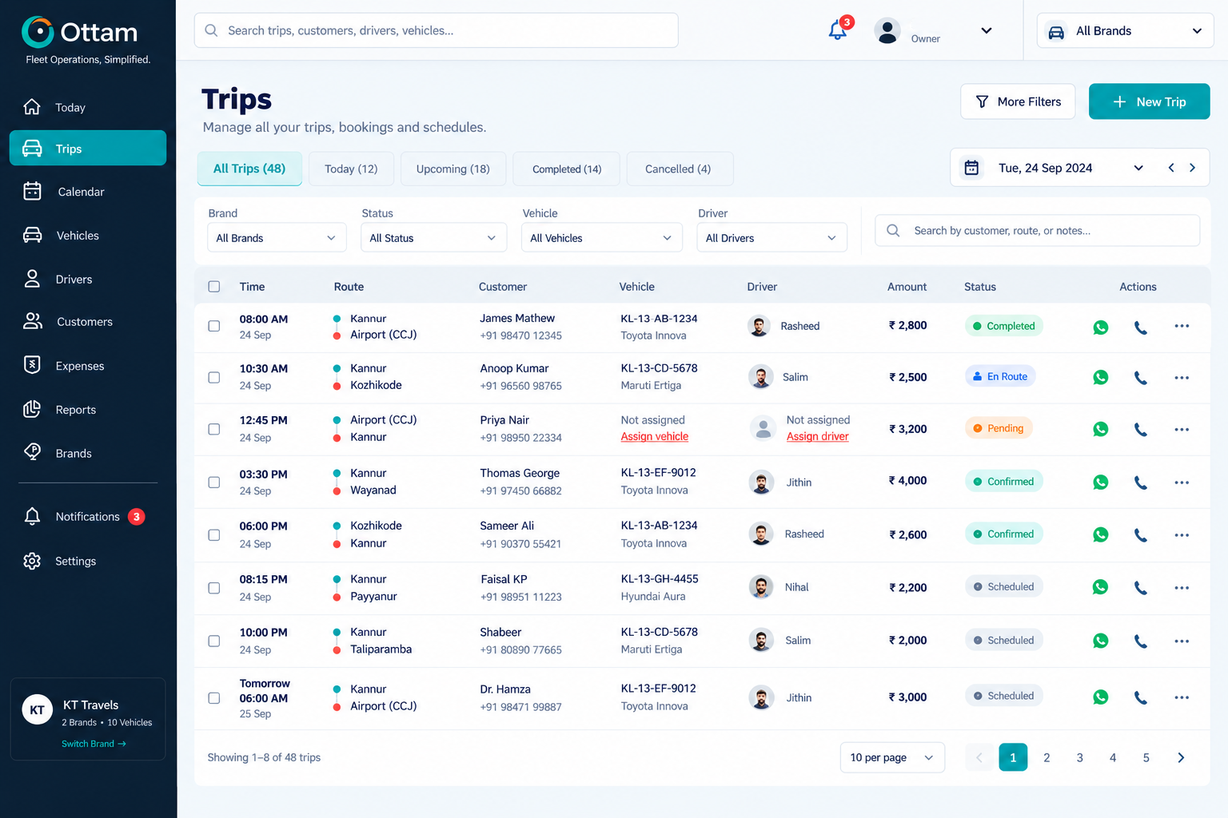View the Cancelled (4) tab
Screen dimensions: 1228x818
[x=678, y=169]
